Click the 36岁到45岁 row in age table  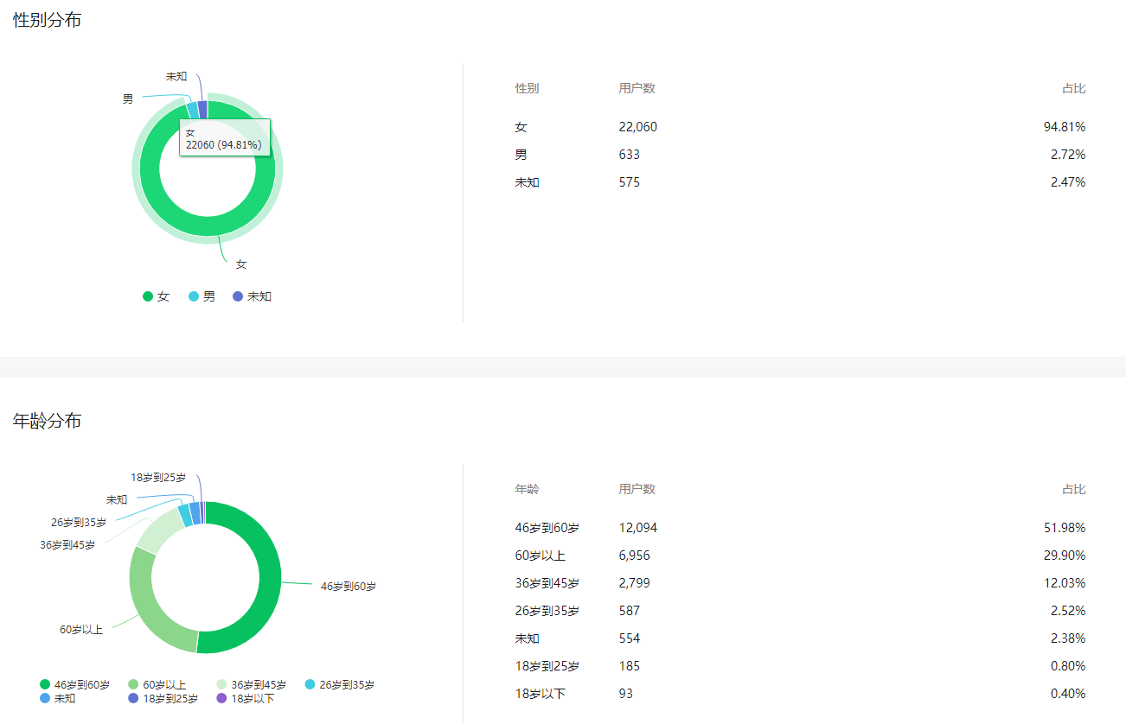point(800,583)
